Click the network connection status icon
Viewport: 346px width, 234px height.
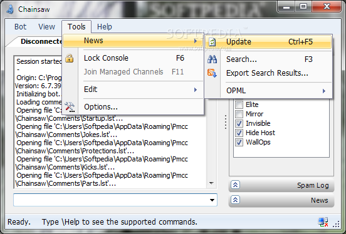(x=323, y=222)
